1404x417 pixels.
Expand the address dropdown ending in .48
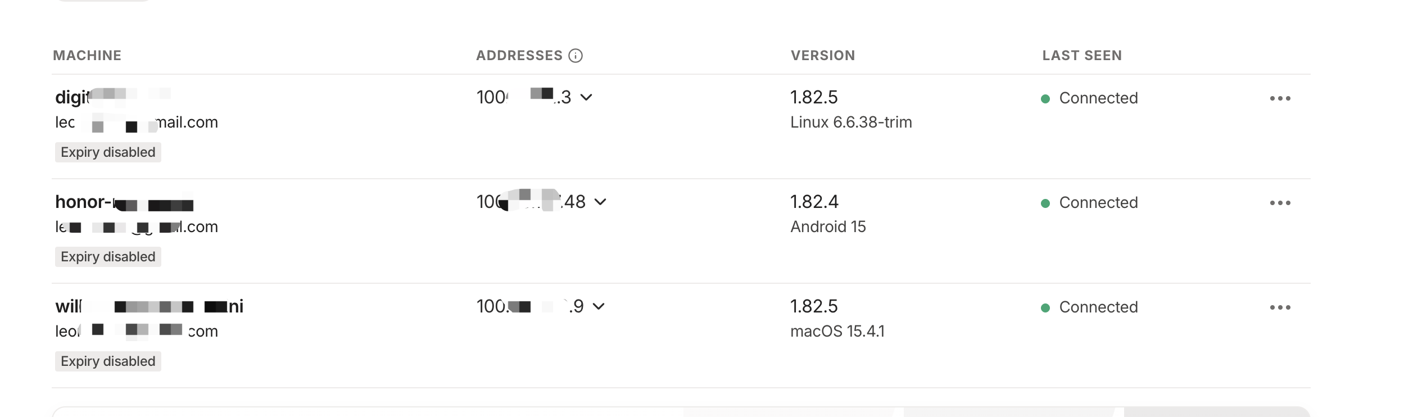(600, 202)
